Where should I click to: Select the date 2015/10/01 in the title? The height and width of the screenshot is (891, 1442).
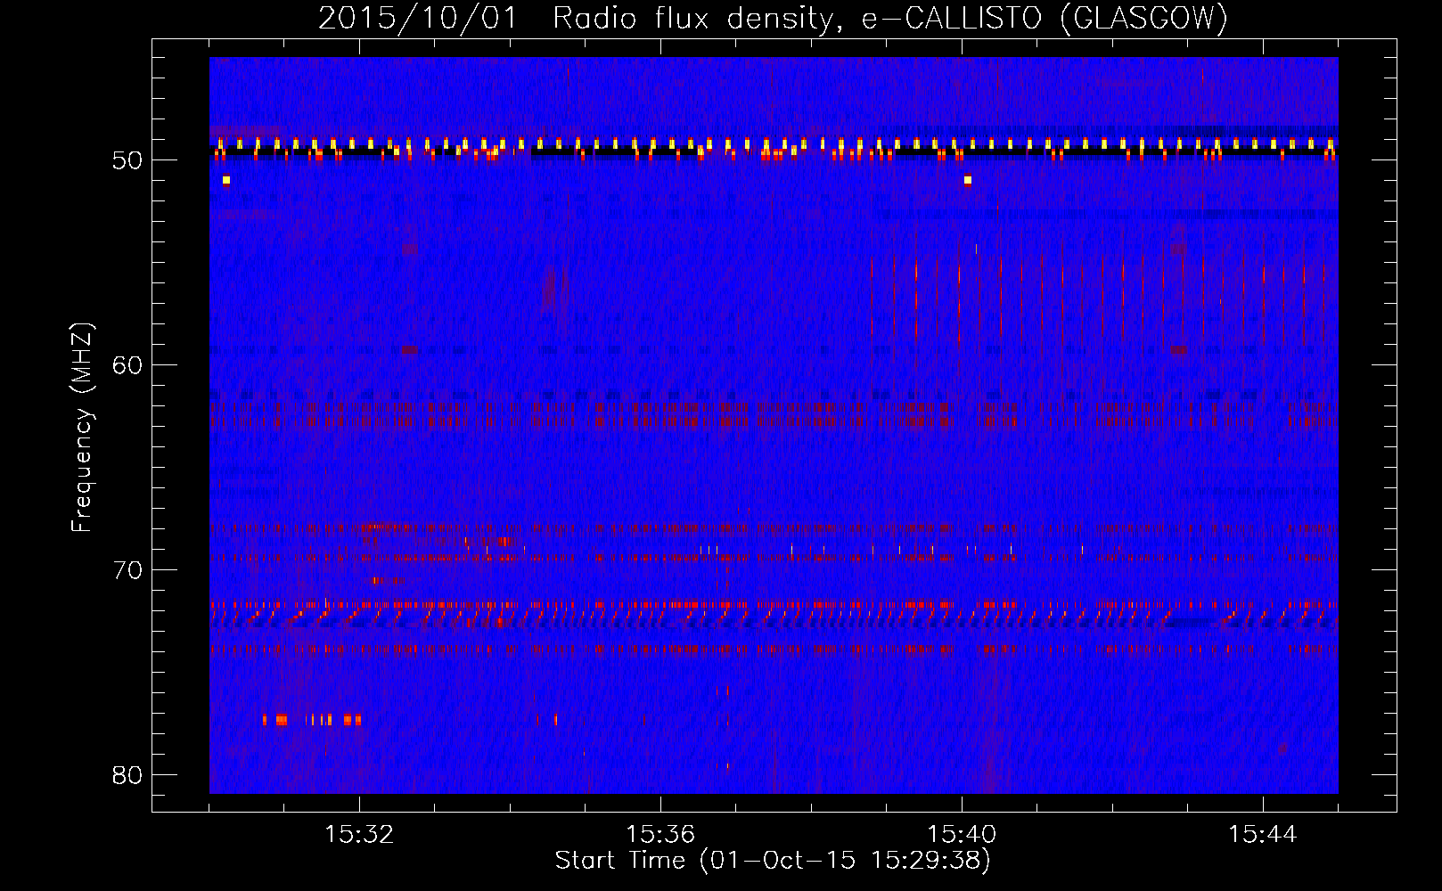418,17
